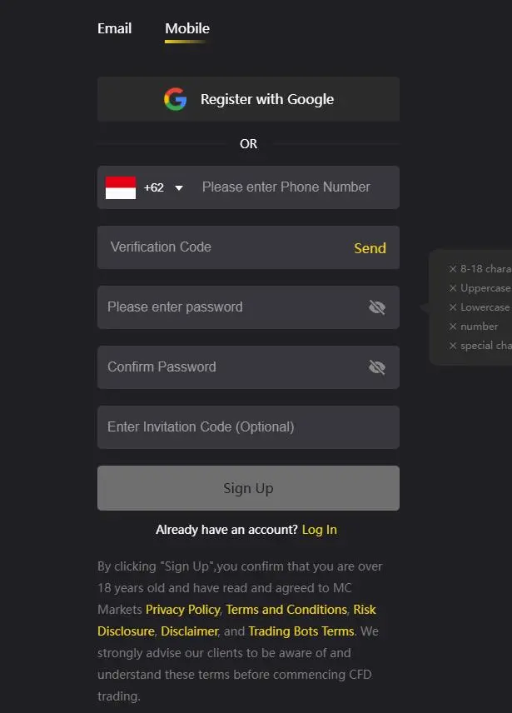Click the Google logo icon
Screen dimensions: 512x713
click(176, 99)
